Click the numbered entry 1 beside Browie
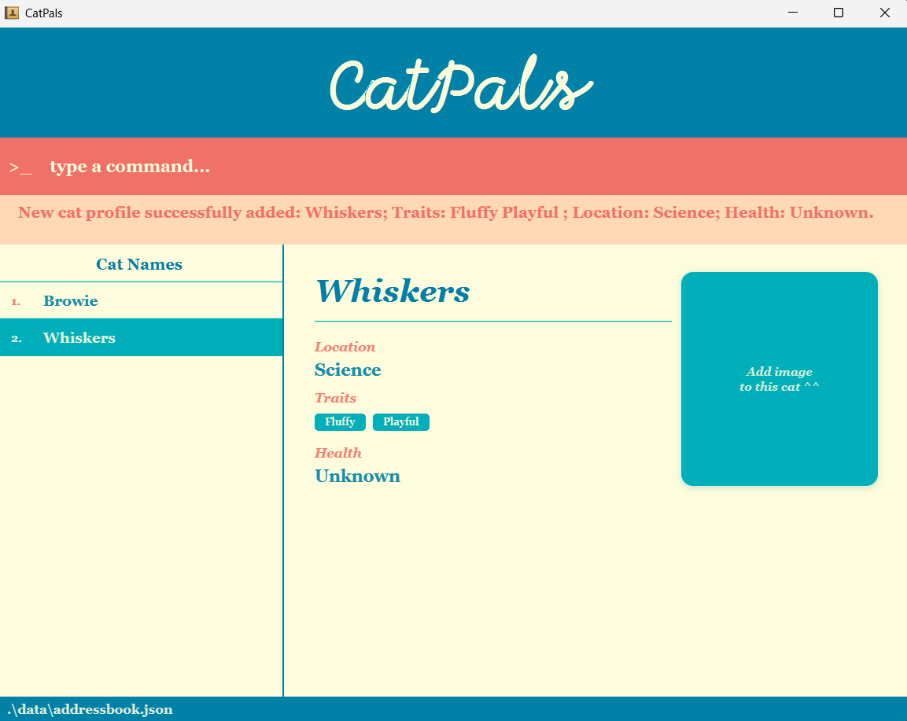 click(14, 300)
